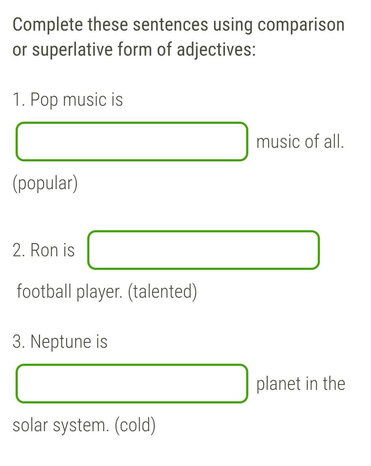371x466 pixels.
Task: Click the "(popular)" hint word
Action: coord(45,183)
